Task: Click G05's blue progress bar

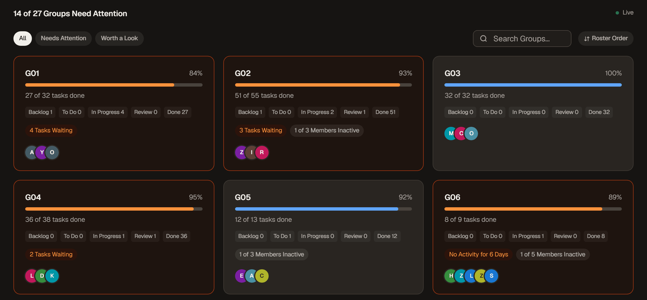Action: pyautogui.click(x=323, y=209)
